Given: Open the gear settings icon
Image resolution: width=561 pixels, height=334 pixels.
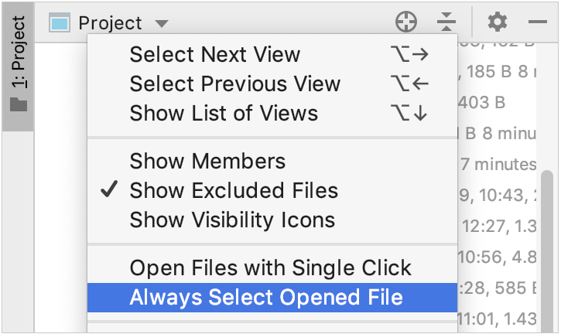Looking at the screenshot, I should pyautogui.click(x=498, y=22).
